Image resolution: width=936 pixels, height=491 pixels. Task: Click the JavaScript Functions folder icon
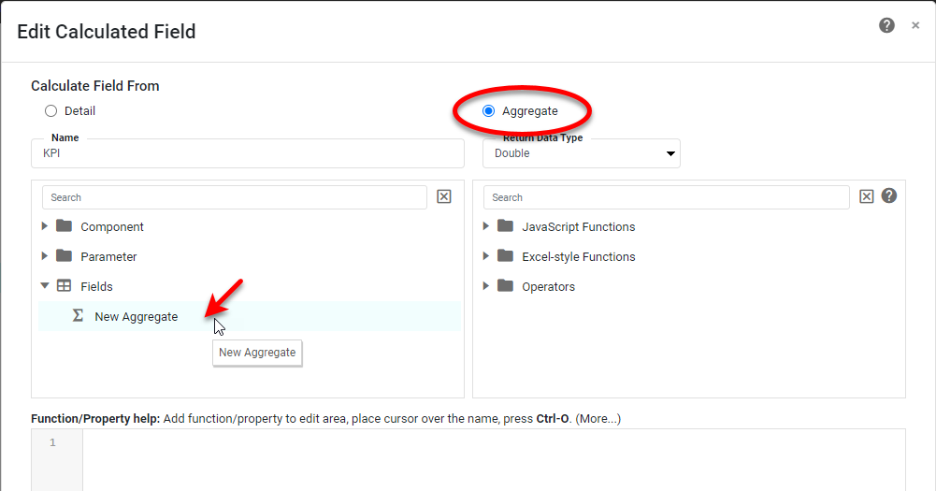click(x=506, y=225)
